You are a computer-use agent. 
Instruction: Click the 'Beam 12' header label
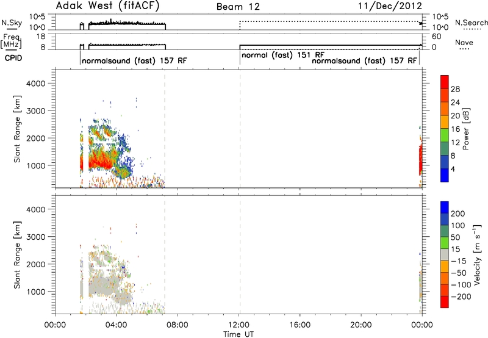tap(238, 7)
